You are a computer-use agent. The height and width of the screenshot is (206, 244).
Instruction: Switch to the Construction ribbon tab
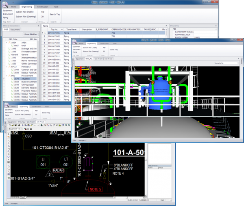click(x=43, y=7)
